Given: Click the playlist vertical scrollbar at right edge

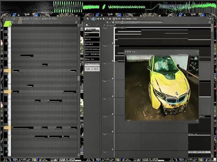Looking at the screenshot, I should click(x=212, y=28).
